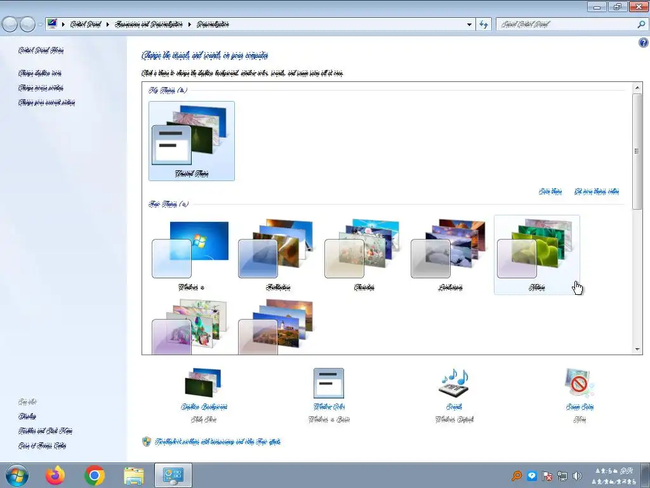The image size is (650, 488).
Task: Click the Window Color text link
Action: [329, 407]
